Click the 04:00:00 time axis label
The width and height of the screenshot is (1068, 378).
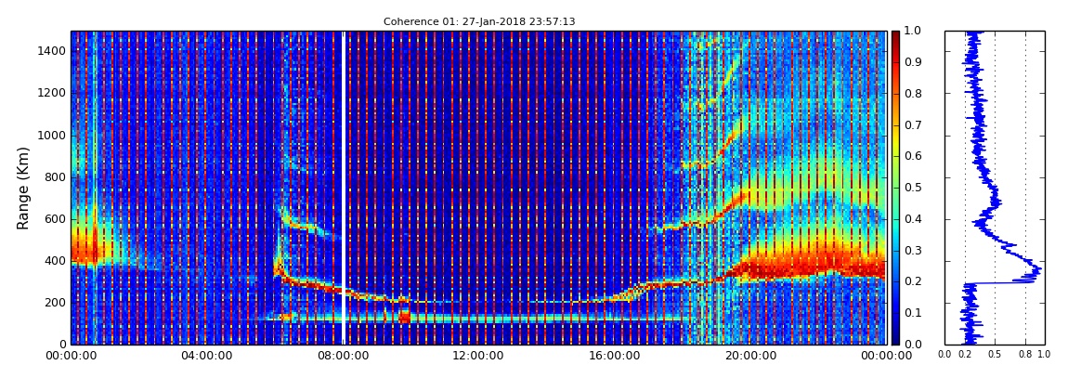tap(204, 355)
